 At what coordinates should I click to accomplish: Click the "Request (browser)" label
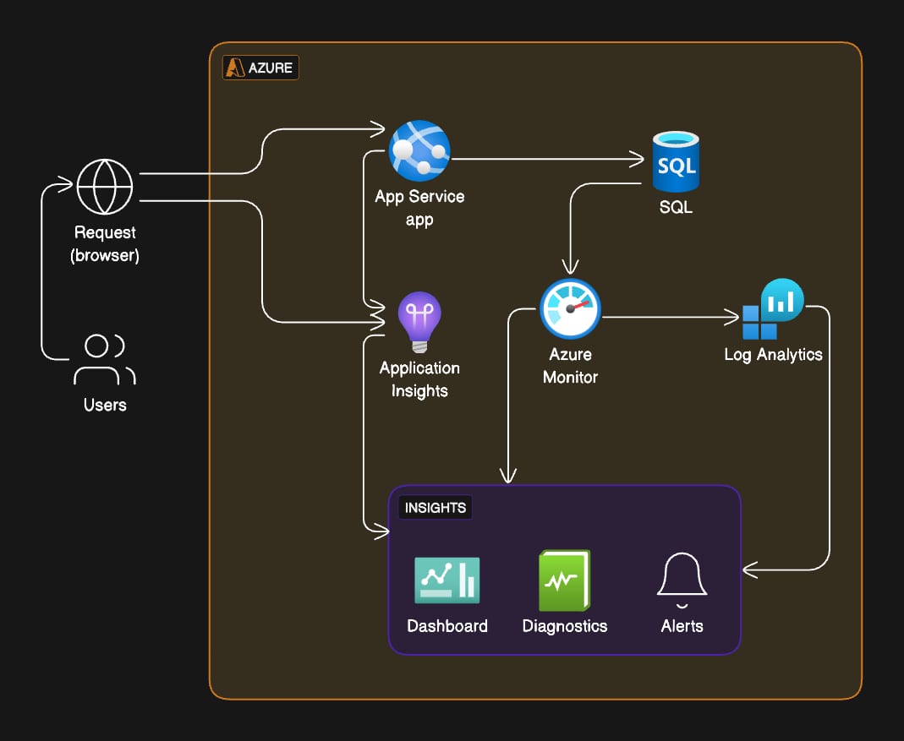[x=105, y=243]
